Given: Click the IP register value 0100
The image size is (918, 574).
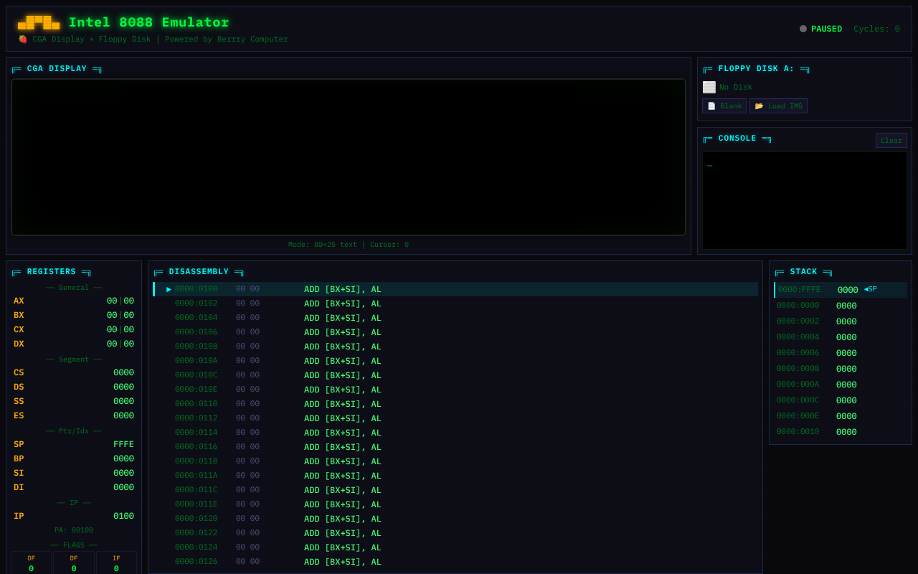Looking at the screenshot, I should pos(123,516).
